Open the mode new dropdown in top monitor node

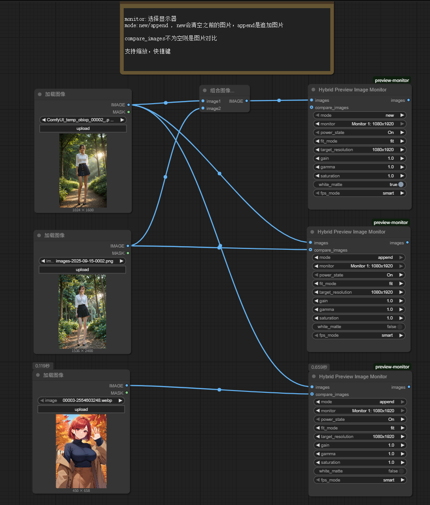pyautogui.click(x=360, y=115)
